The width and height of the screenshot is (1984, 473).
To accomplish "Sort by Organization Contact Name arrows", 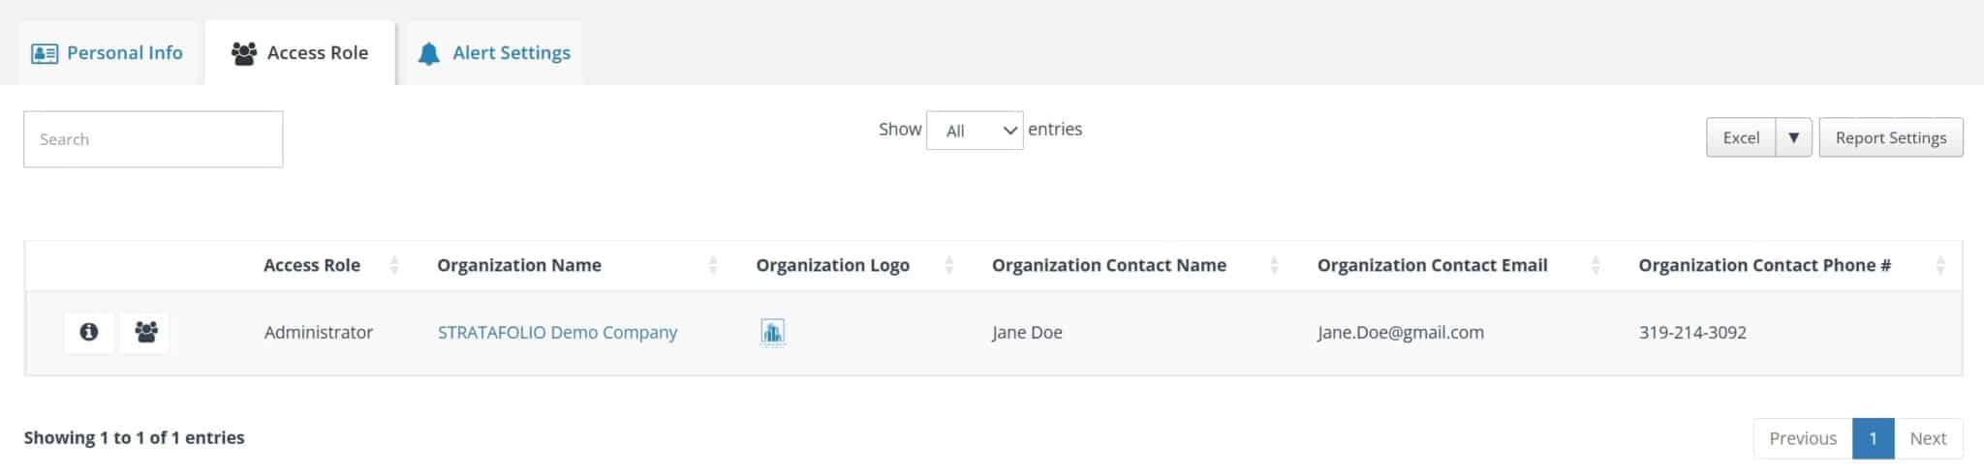I will pyautogui.click(x=1275, y=265).
